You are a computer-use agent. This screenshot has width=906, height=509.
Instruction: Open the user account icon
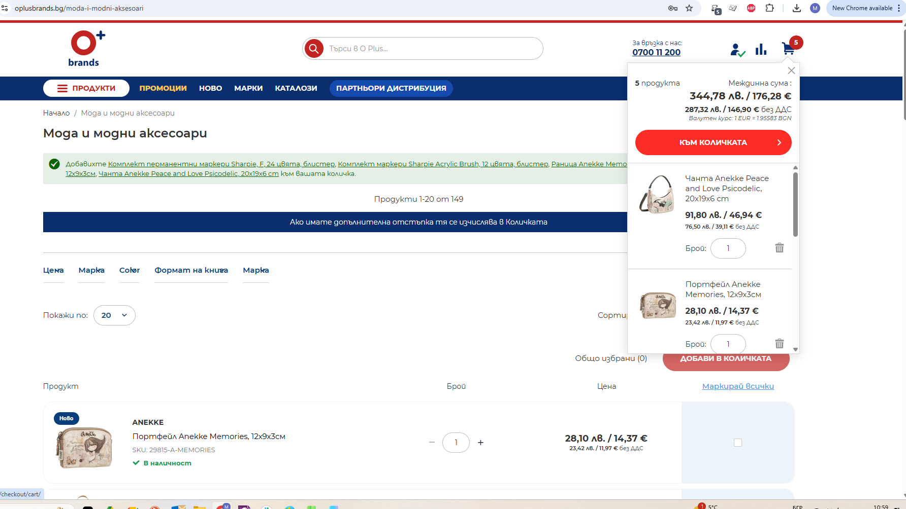tap(736, 50)
